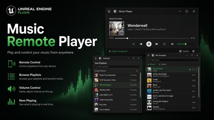This screenshot has height=120, width=214.
Task: Click Indie Favourites cover thumbnail
Action: pos(96,100)
